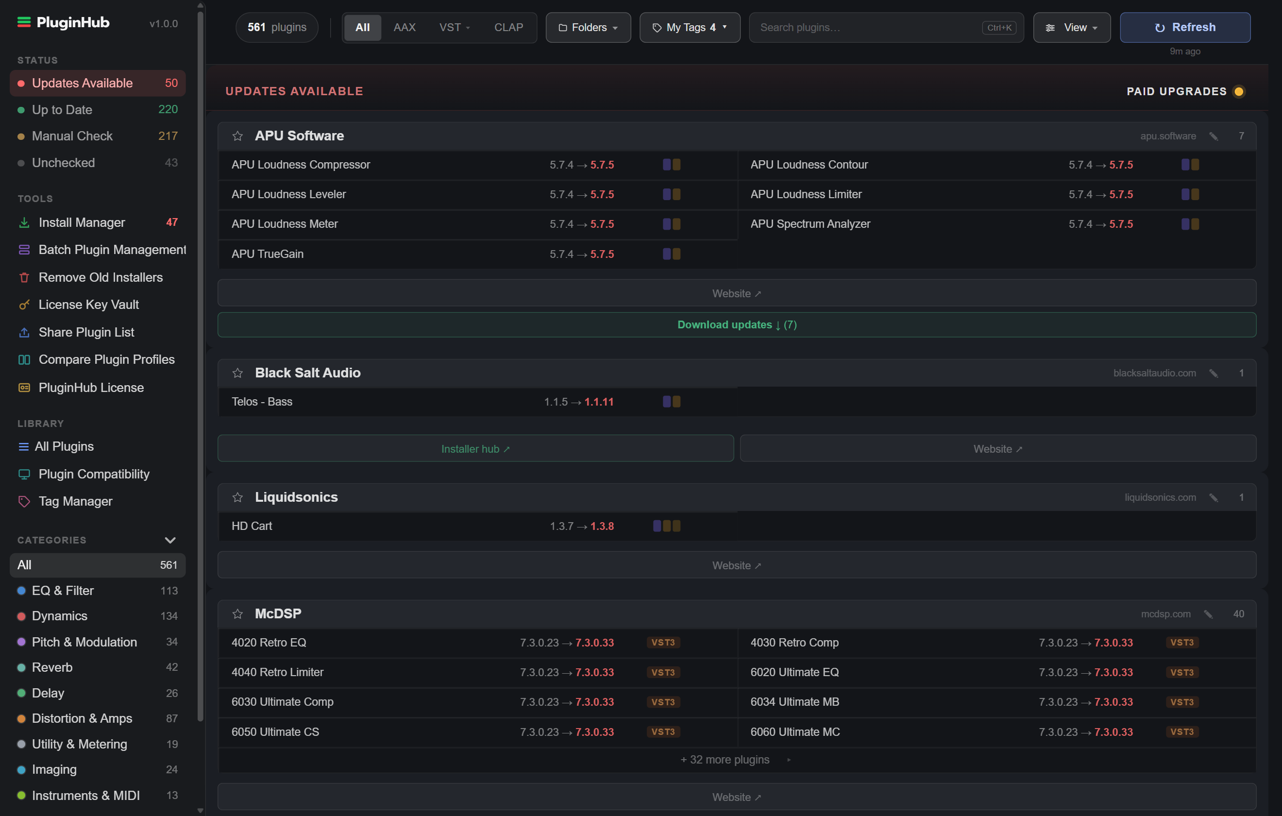Toggle the Paid Upgrades indicator
The width and height of the screenshot is (1282, 816).
click(1239, 92)
